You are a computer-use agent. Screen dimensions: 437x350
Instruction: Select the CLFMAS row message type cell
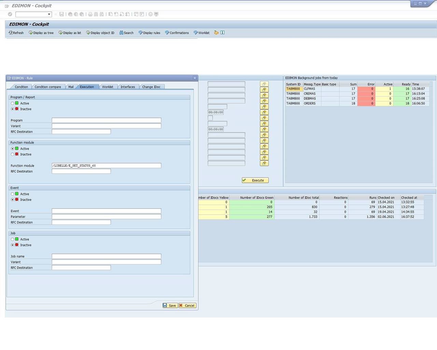pyautogui.click(x=312, y=89)
